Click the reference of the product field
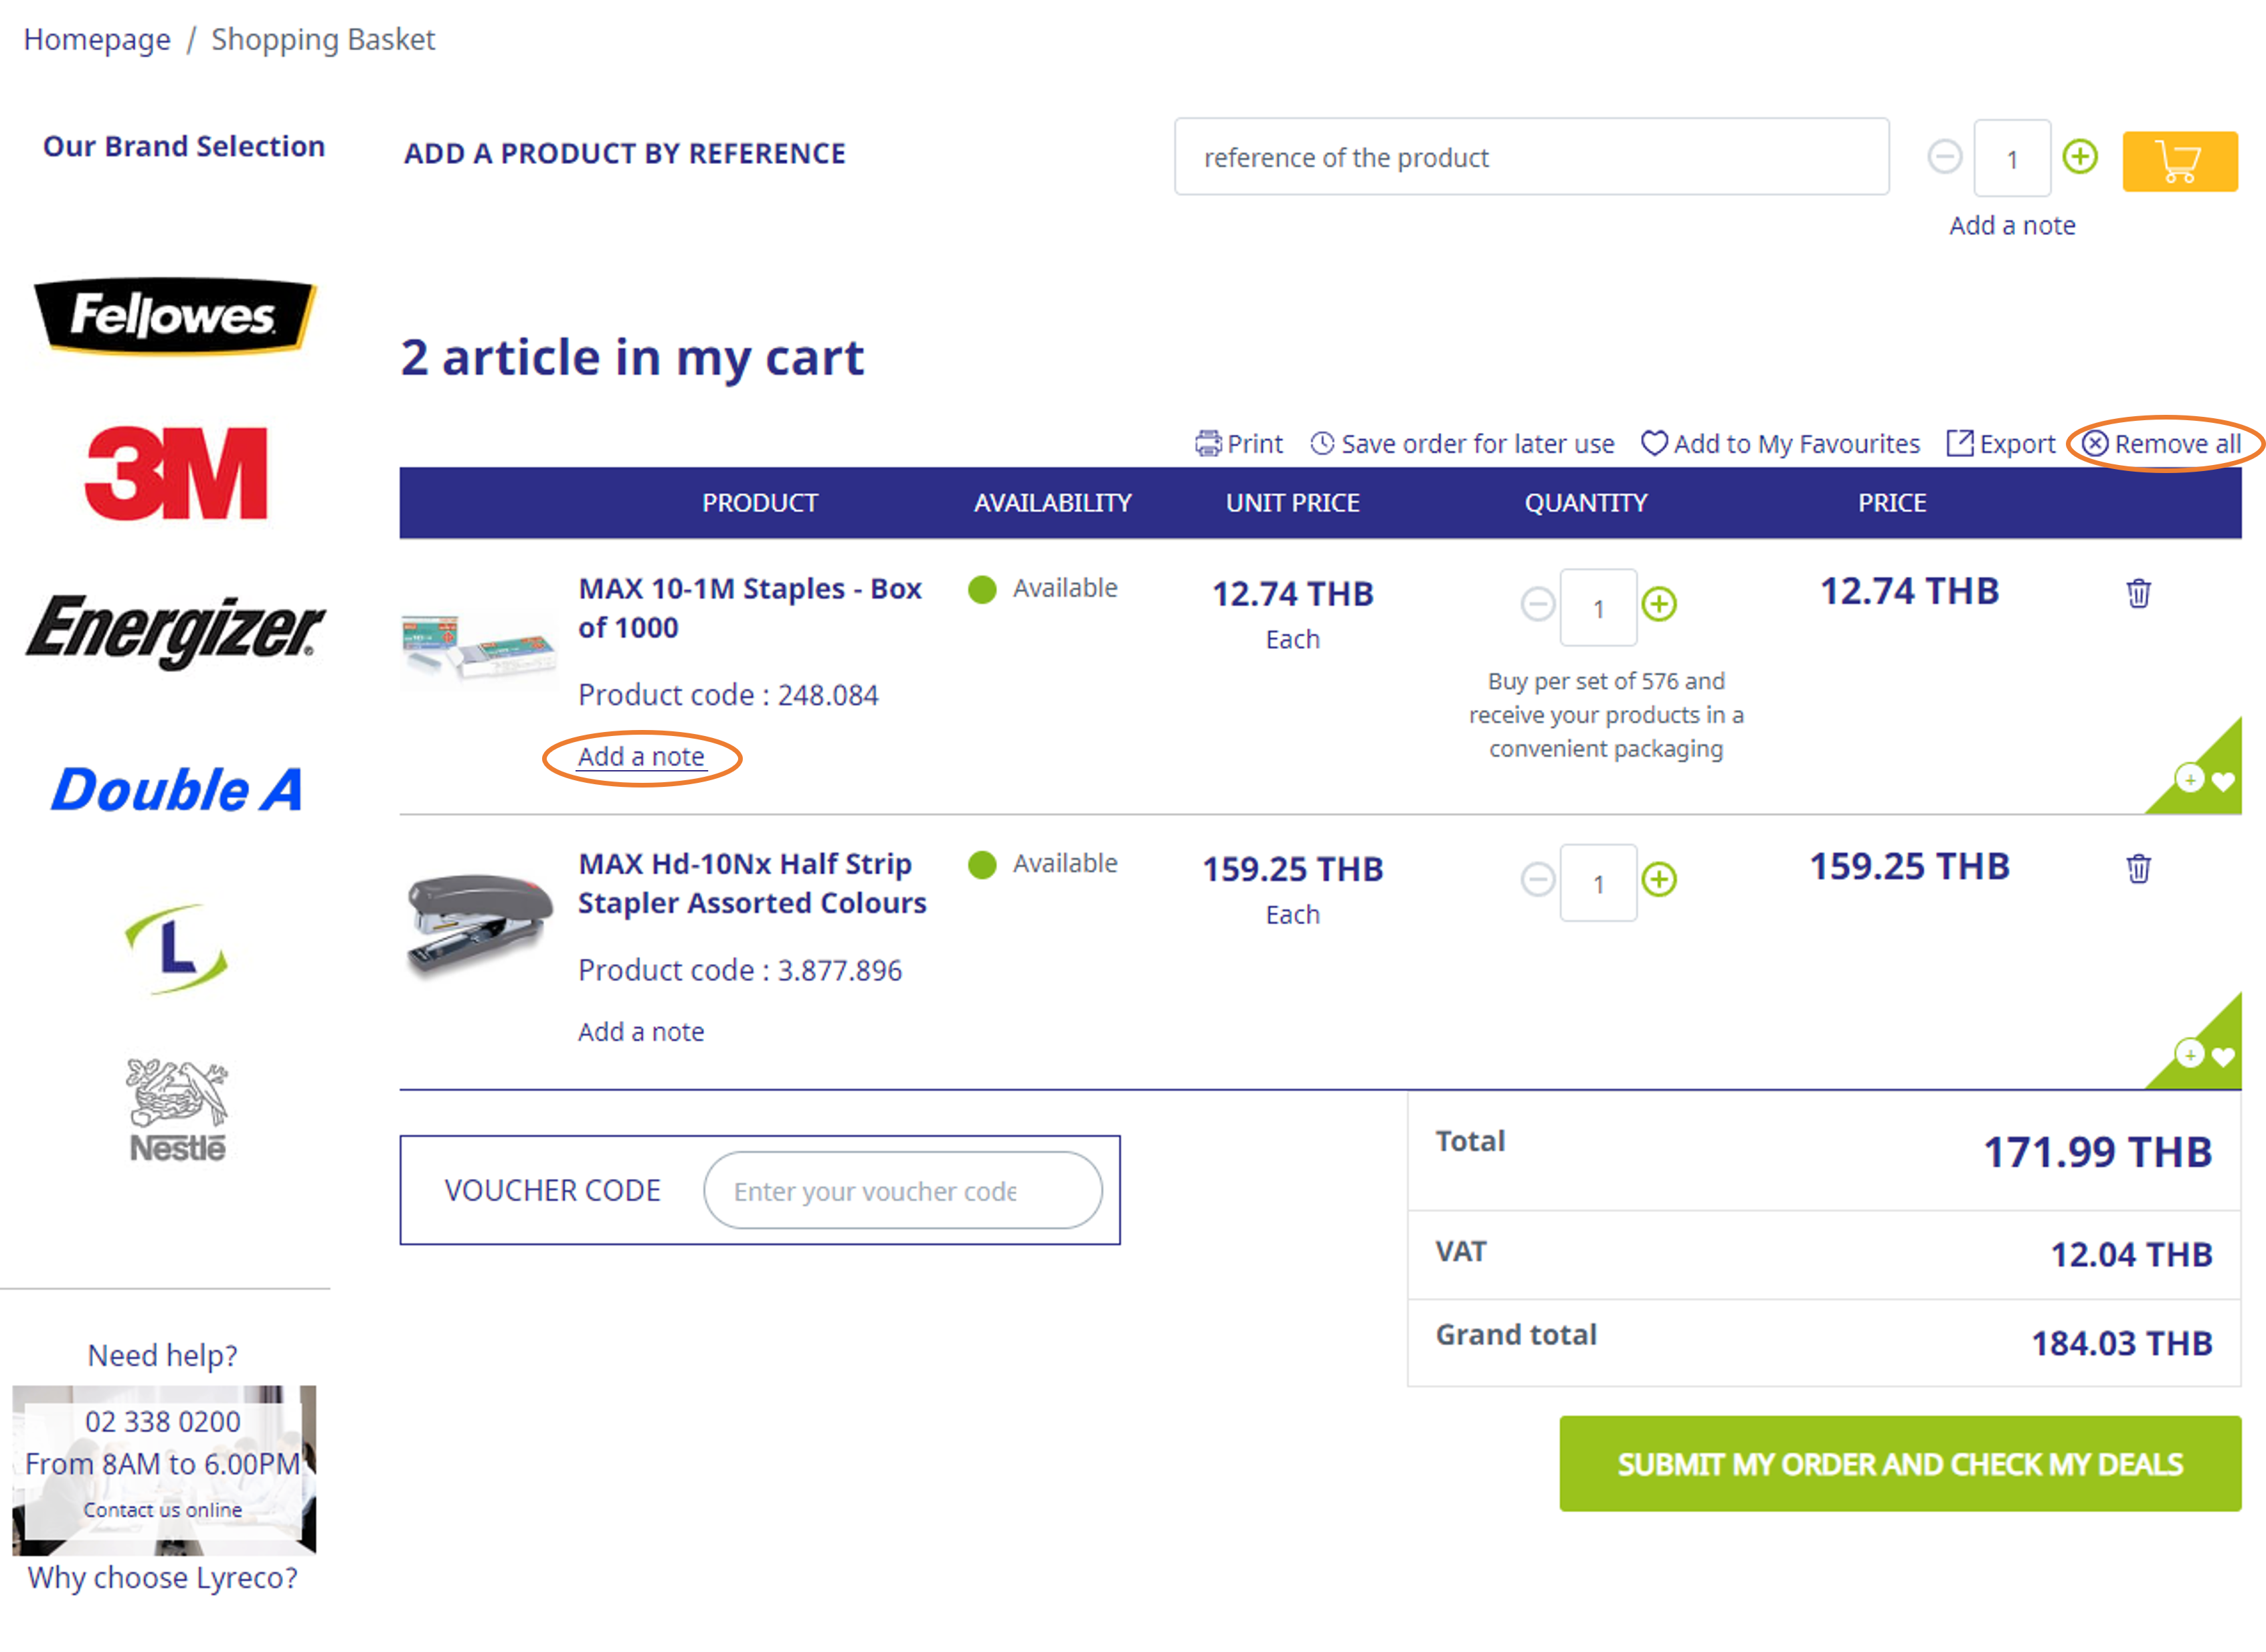2266x1652 pixels. [1531, 157]
